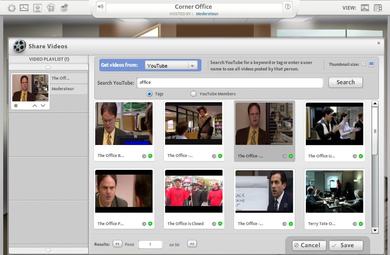Click 'The Off...' playlist title
The height and width of the screenshot is (255, 390).
(x=60, y=78)
